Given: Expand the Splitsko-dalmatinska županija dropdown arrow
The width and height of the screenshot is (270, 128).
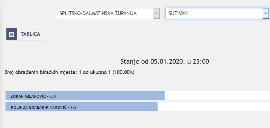Looking at the screenshot, I should pos(156,13).
